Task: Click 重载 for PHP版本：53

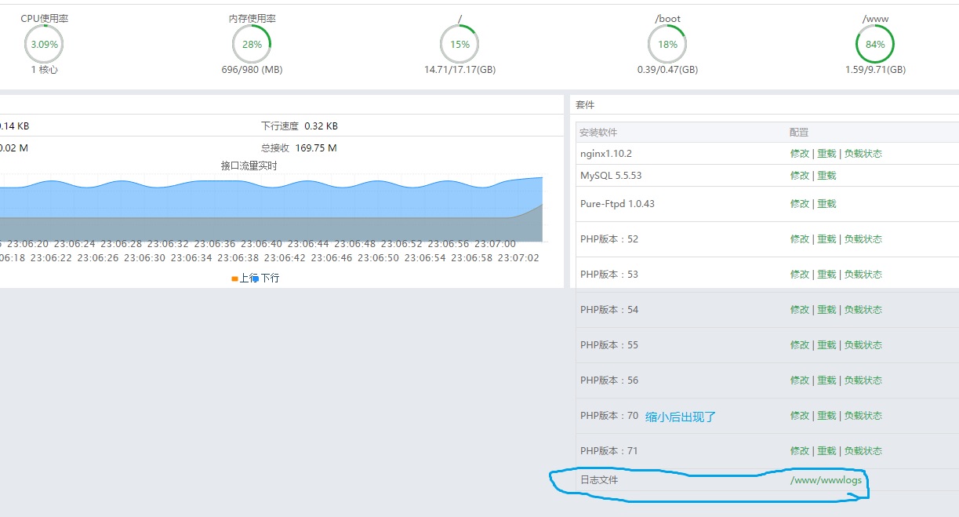Action: click(x=826, y=275)
